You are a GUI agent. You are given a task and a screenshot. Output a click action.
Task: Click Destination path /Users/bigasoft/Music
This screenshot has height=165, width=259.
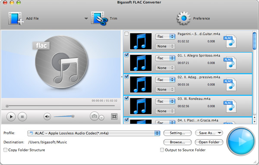pyautogui.click(x=47, y=142)
